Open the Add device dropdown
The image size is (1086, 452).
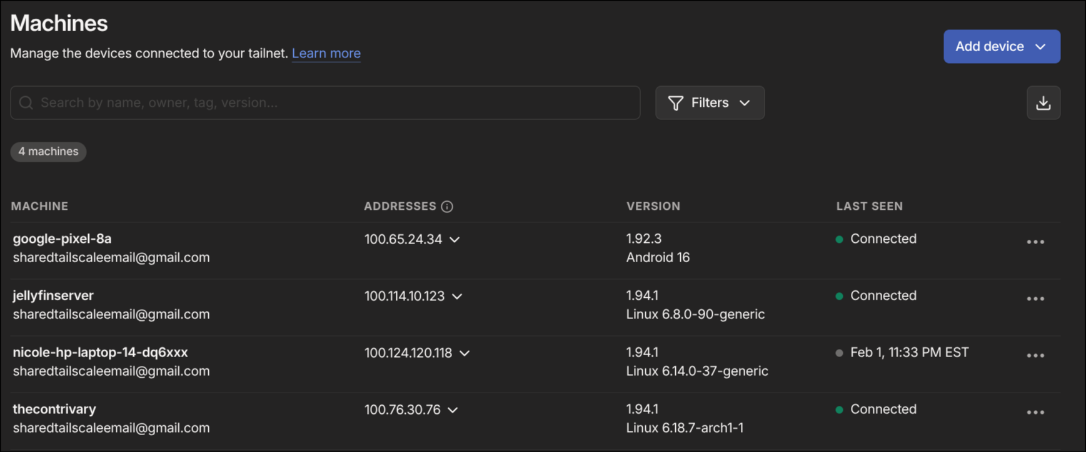click(x=1001, y=47)
